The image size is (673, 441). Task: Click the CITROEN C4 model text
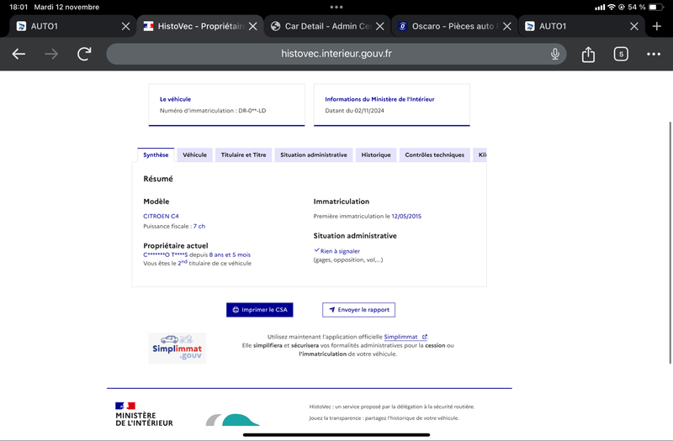tap(161, 216)
